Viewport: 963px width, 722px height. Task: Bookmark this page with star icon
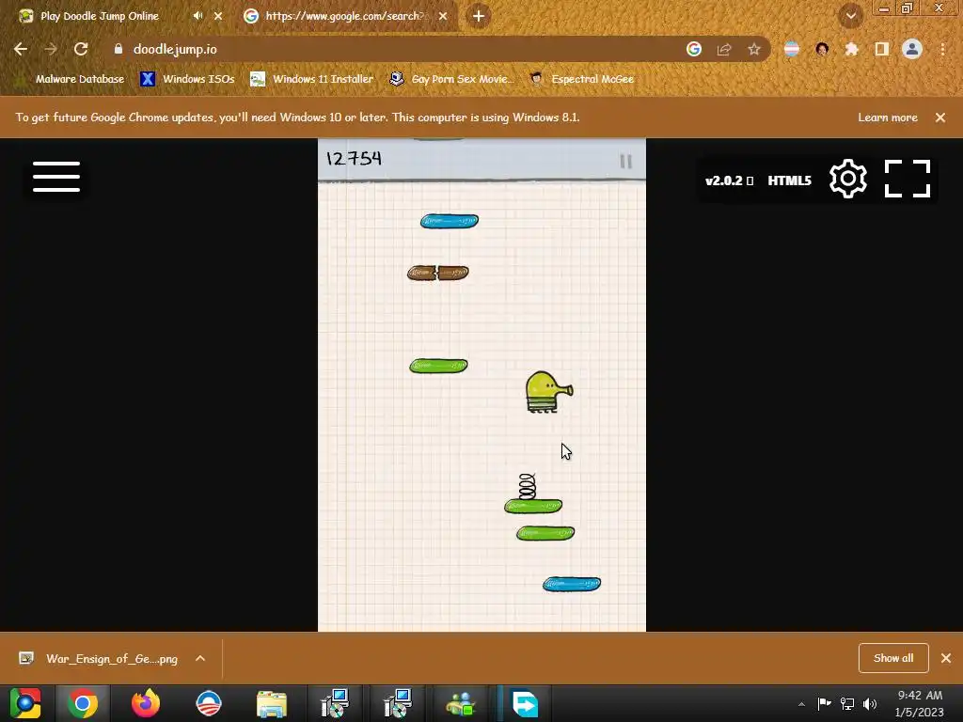pos(754,49)
